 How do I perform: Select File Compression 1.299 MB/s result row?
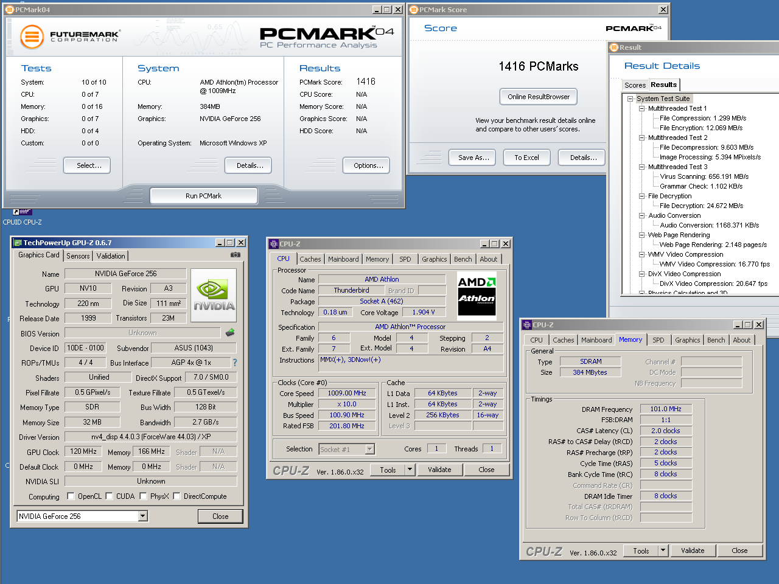click(x=703, y=118)
